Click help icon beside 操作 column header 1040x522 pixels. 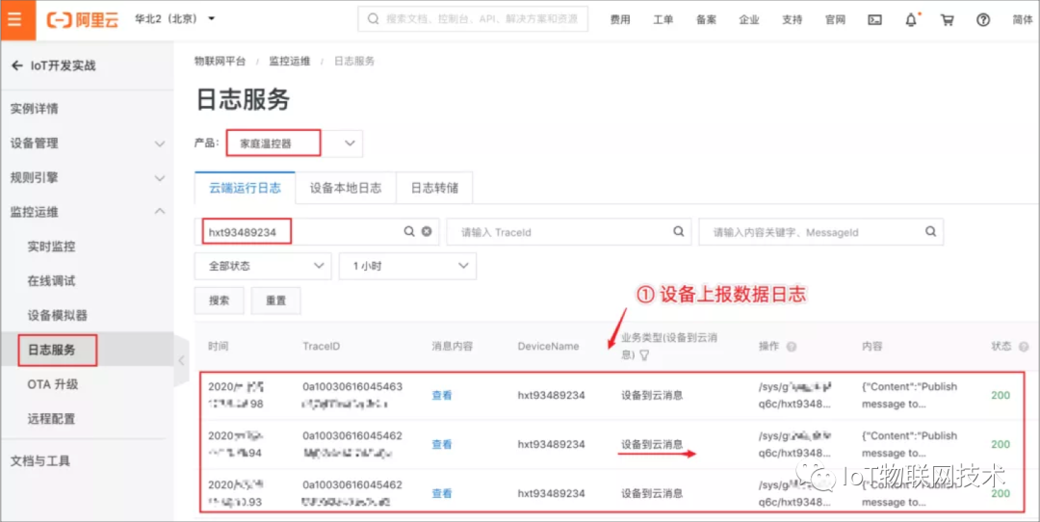[792, 347]
